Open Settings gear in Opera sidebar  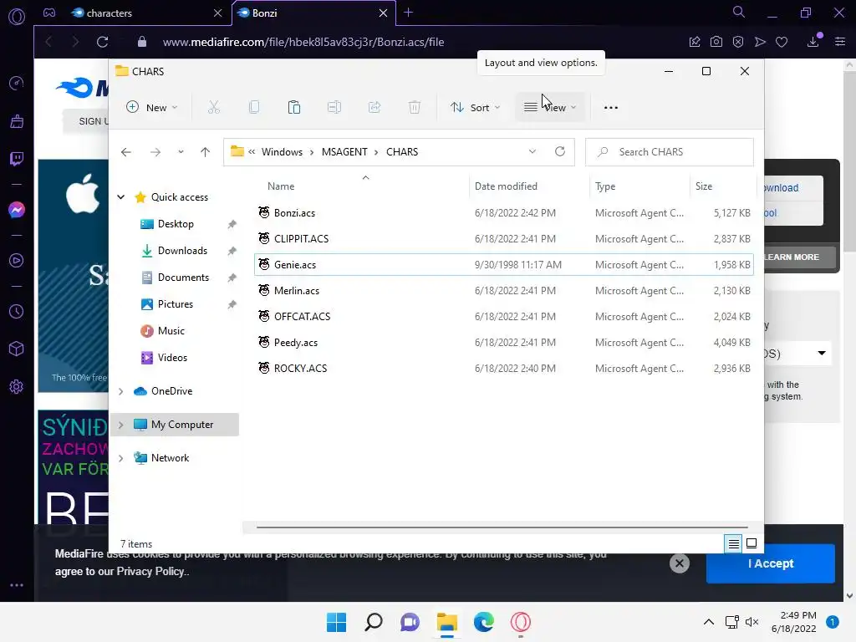pyautogui.click(x=17, y=386)
